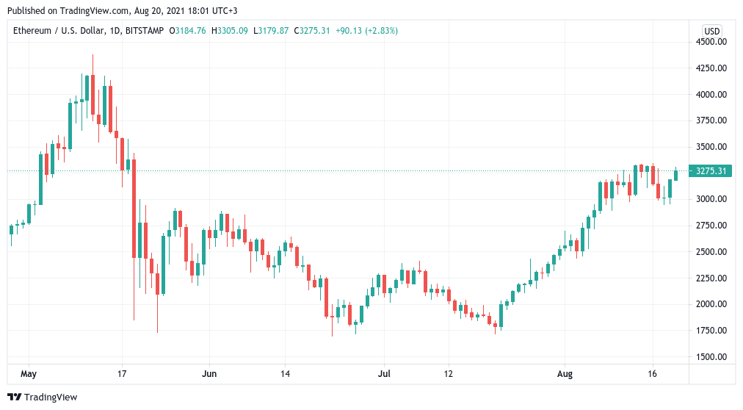Click the 4500.00 price axis label
743x410 pixels.
(711, 42)
